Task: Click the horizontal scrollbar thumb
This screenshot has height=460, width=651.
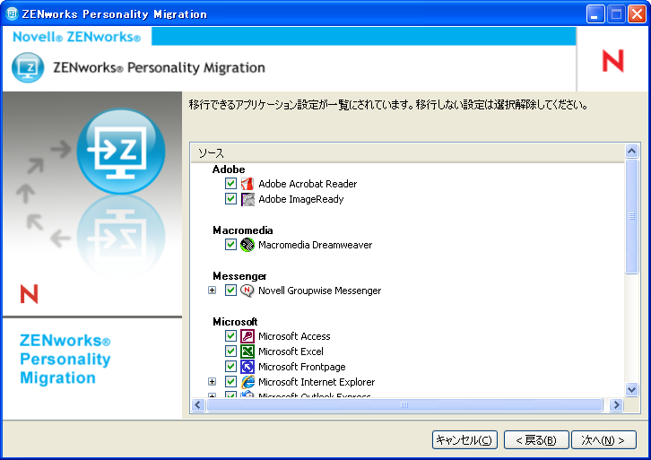Action: click(404, 404)
